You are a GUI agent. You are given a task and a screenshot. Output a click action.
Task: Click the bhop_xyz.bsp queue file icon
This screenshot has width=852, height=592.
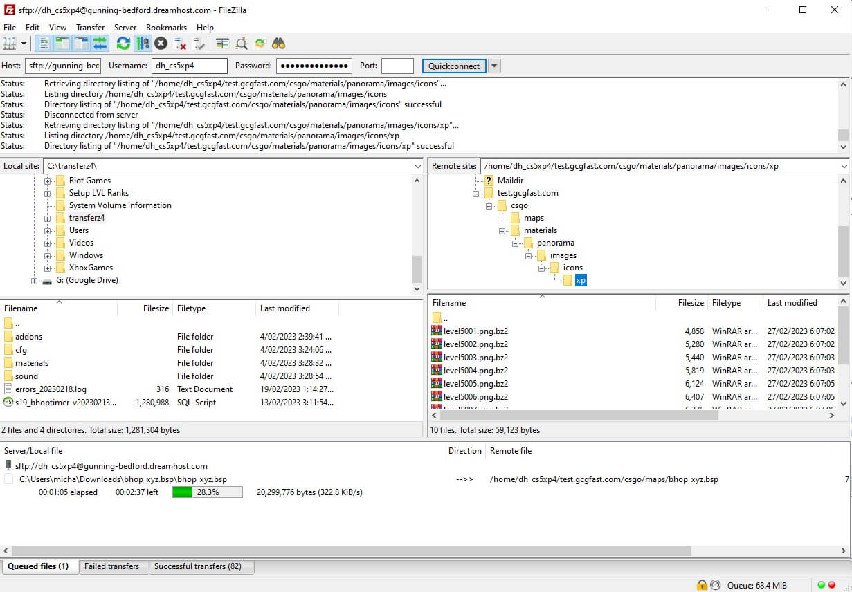tap(8, 479)
